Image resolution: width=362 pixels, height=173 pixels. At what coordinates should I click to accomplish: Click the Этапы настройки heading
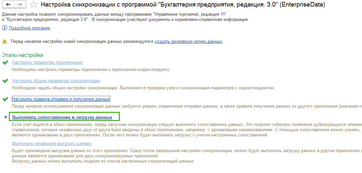[x=22, y=55]
